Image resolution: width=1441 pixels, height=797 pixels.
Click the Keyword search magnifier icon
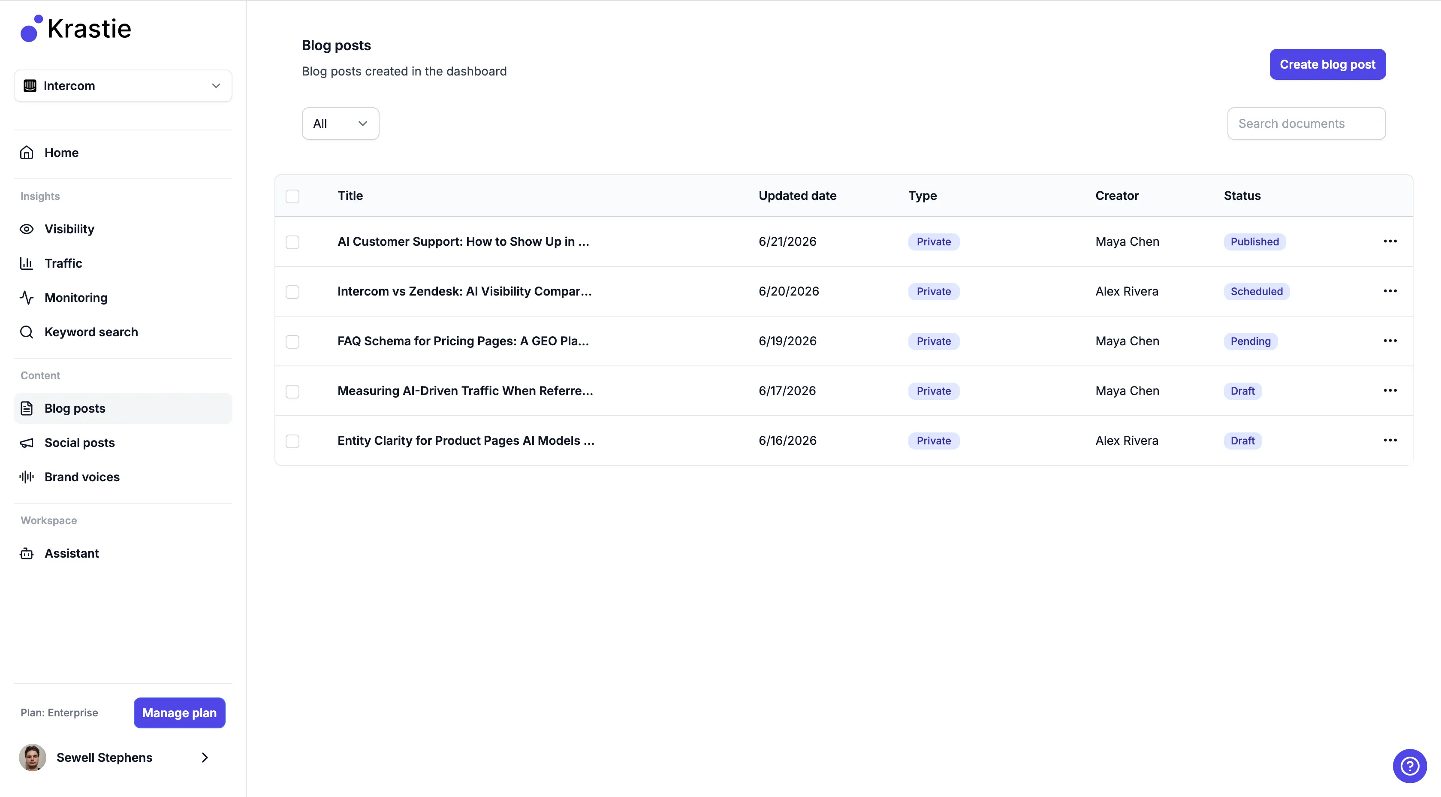[27, 332]
